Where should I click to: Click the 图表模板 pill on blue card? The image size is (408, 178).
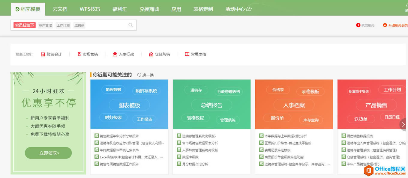coord(129,105)
